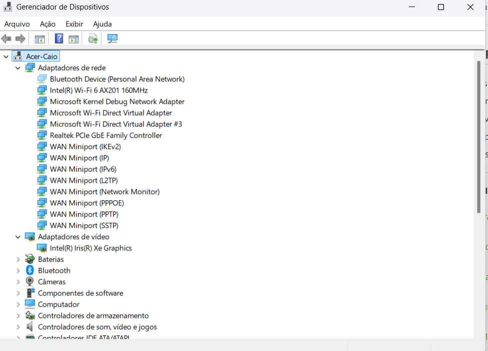Click the speaker icon for Controladores de som
488x351 pixels.
pyautogui.click(x=30, y=326)
